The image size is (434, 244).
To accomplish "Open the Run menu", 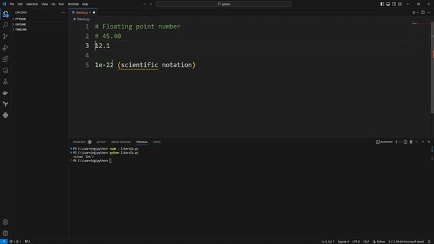I will [61, 4].
